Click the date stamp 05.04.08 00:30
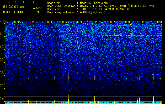The height and width of the screenshot is (104, 165). pos(13,12)
